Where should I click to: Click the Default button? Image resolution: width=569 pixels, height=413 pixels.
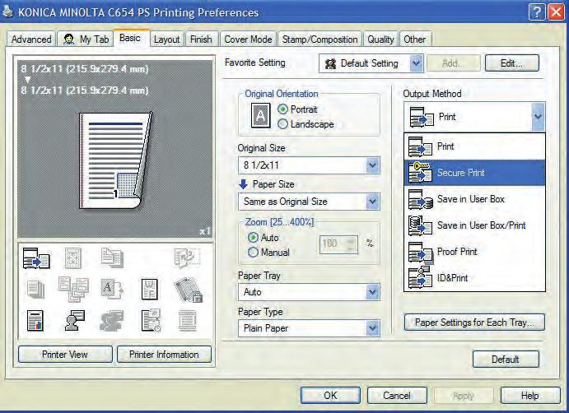[x=506, y=360]
